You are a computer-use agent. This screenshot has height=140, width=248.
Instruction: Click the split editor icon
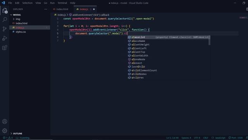[247, 9]
